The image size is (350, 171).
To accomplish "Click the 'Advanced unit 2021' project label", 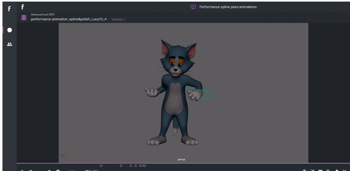I will 43,14.
